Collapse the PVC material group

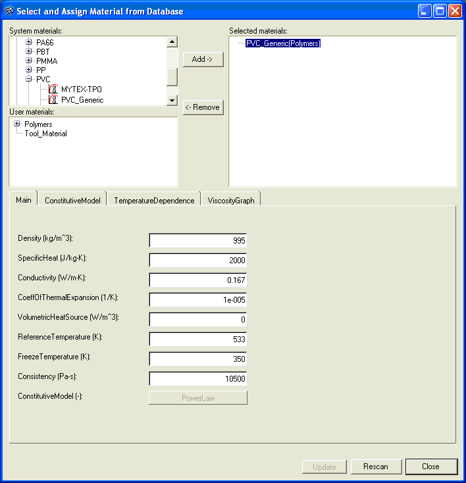[x=29, y=79]
